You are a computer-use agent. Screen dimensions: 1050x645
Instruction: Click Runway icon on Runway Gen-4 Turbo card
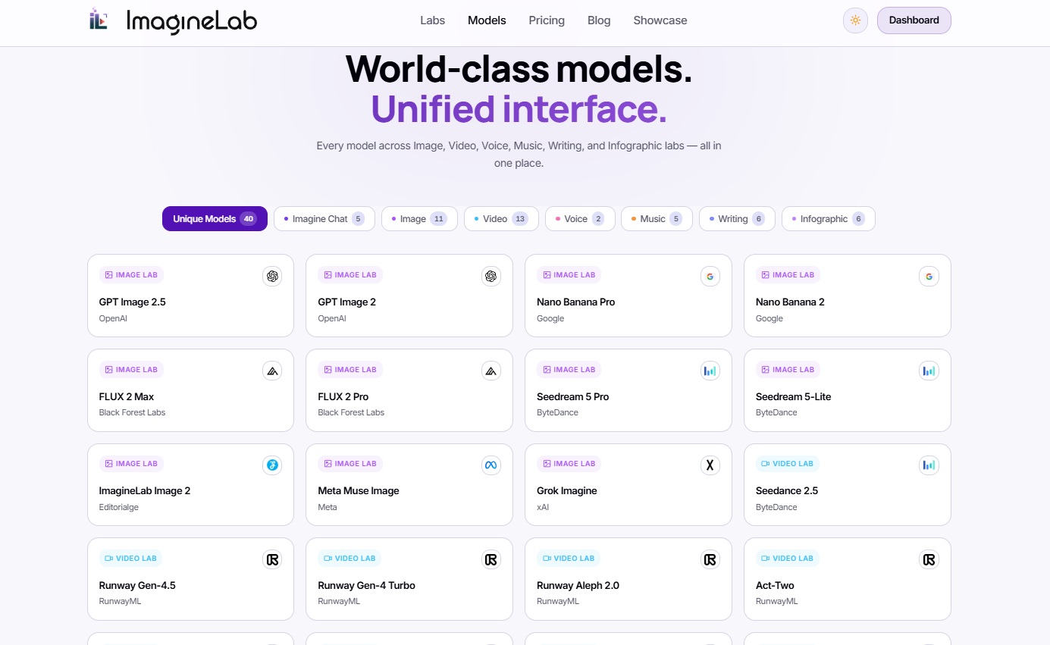click(491, 559)
